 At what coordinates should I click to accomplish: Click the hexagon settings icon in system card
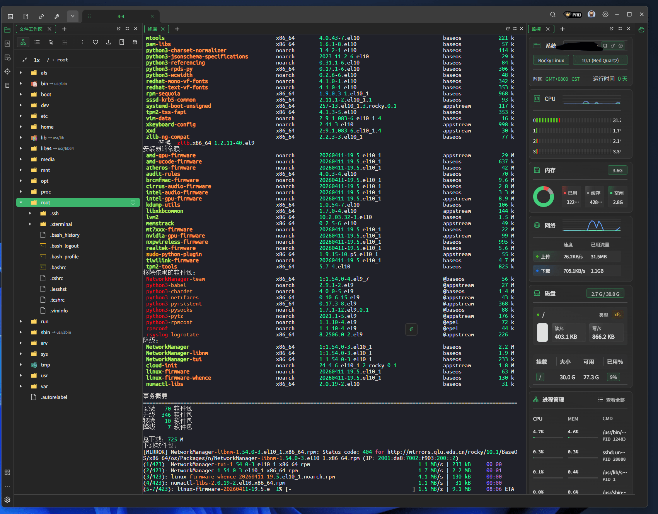pos(621,46)
